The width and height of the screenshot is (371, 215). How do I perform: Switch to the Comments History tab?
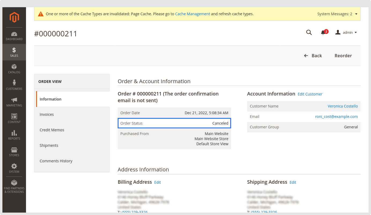[x=56, y=161]
